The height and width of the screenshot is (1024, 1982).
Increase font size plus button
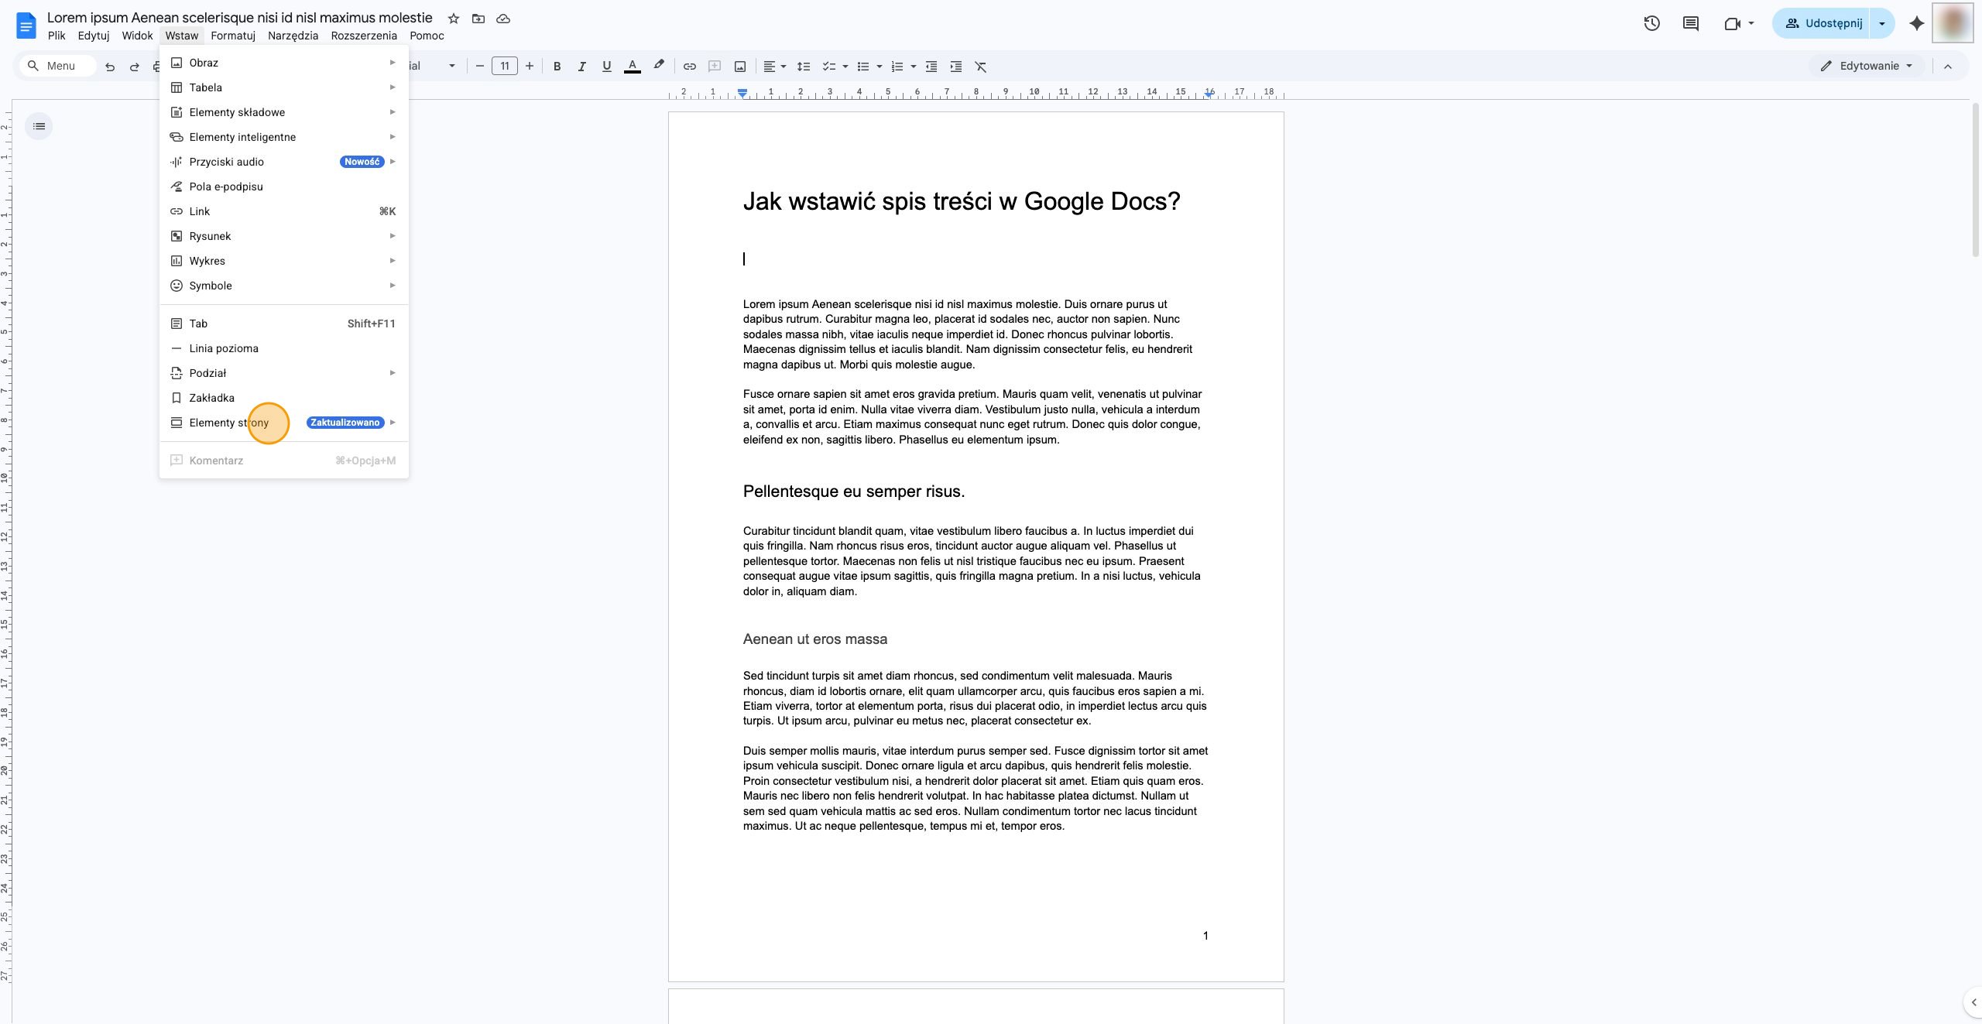[530, 67]
